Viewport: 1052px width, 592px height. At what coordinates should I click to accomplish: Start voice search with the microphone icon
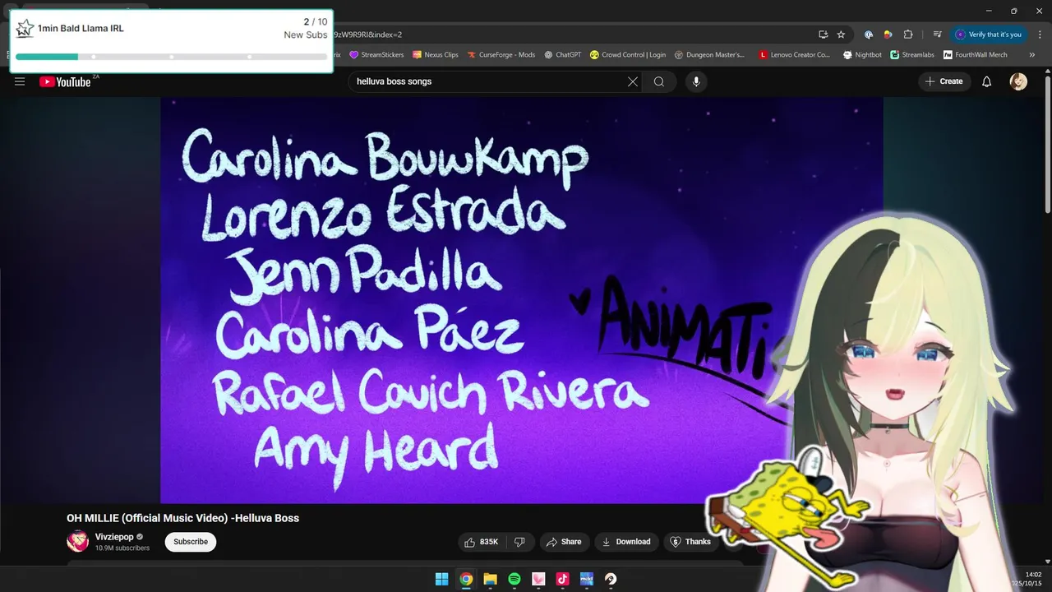pyautogui.click(x=696, y=81)
